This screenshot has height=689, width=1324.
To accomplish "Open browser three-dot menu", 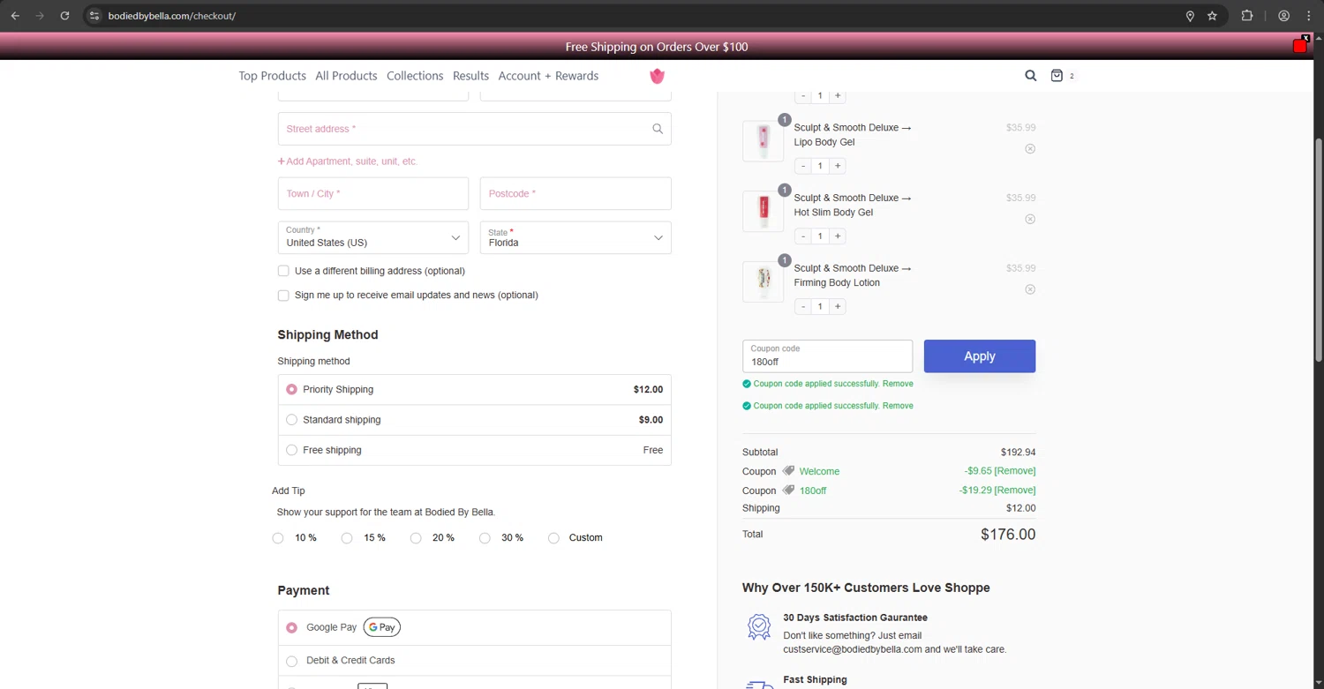I will [x=1309, y=16].
